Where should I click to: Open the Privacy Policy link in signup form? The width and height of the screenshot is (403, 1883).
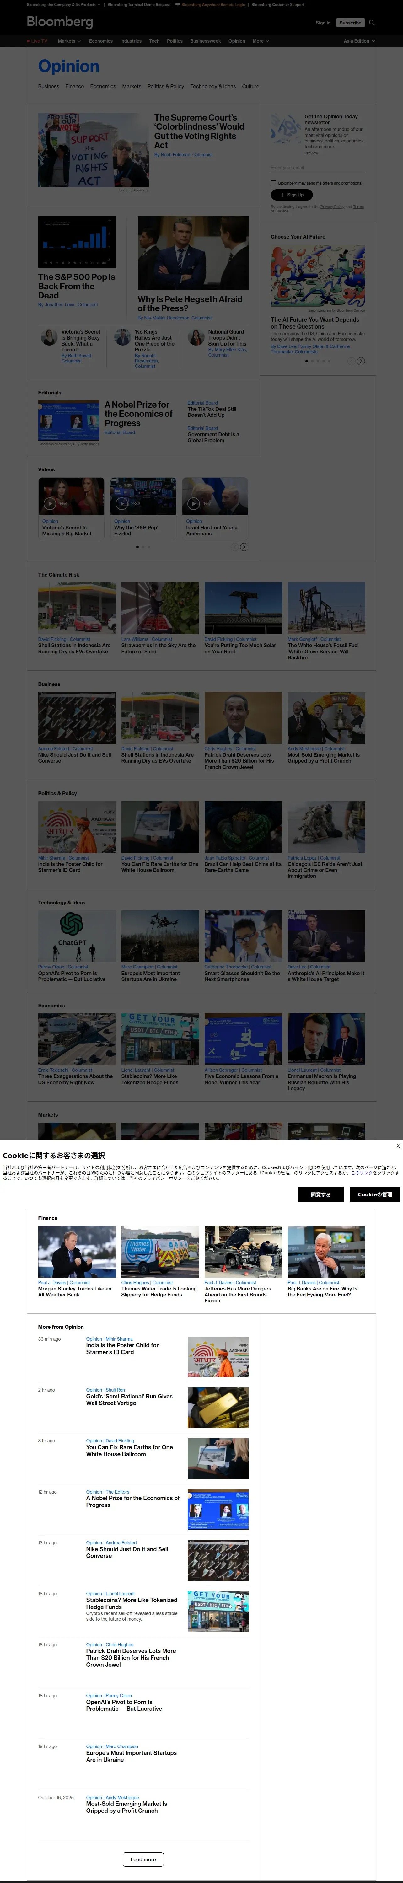coord(333,207)
